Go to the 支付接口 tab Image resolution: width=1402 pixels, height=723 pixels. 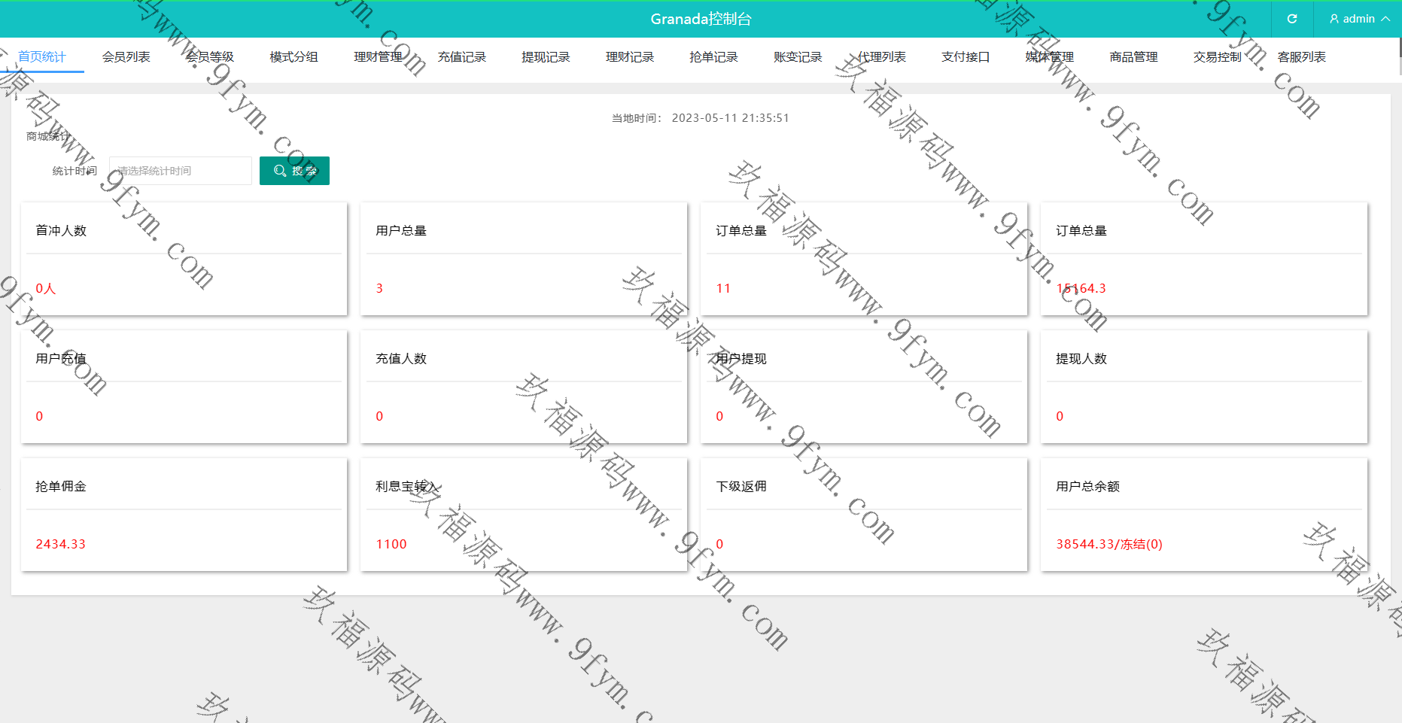(x=966, y=57)
